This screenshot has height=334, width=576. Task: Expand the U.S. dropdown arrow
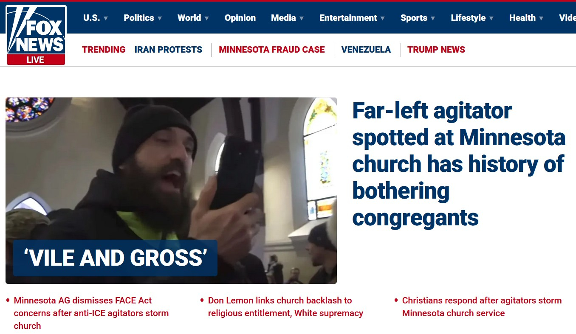(106, 18)
